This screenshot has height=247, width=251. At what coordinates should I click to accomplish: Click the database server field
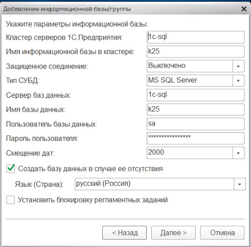(x=196, y=95)
